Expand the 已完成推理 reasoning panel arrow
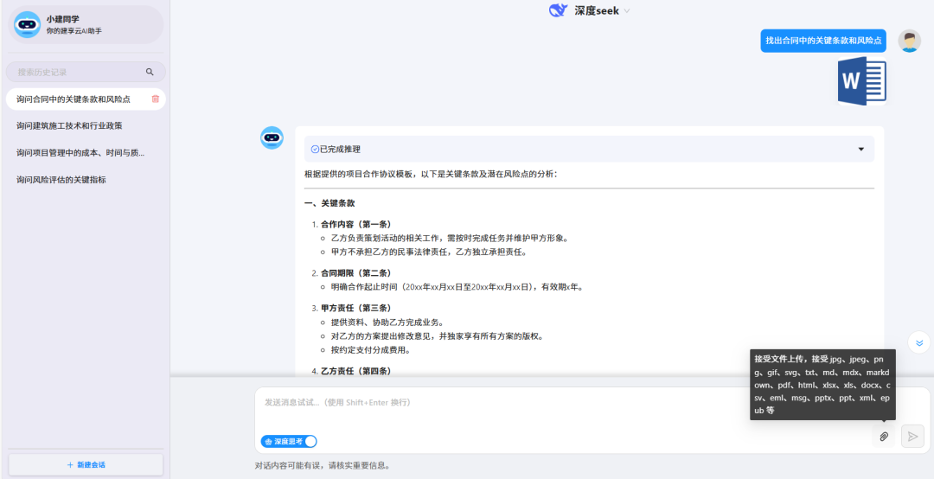 pos(860,149)
